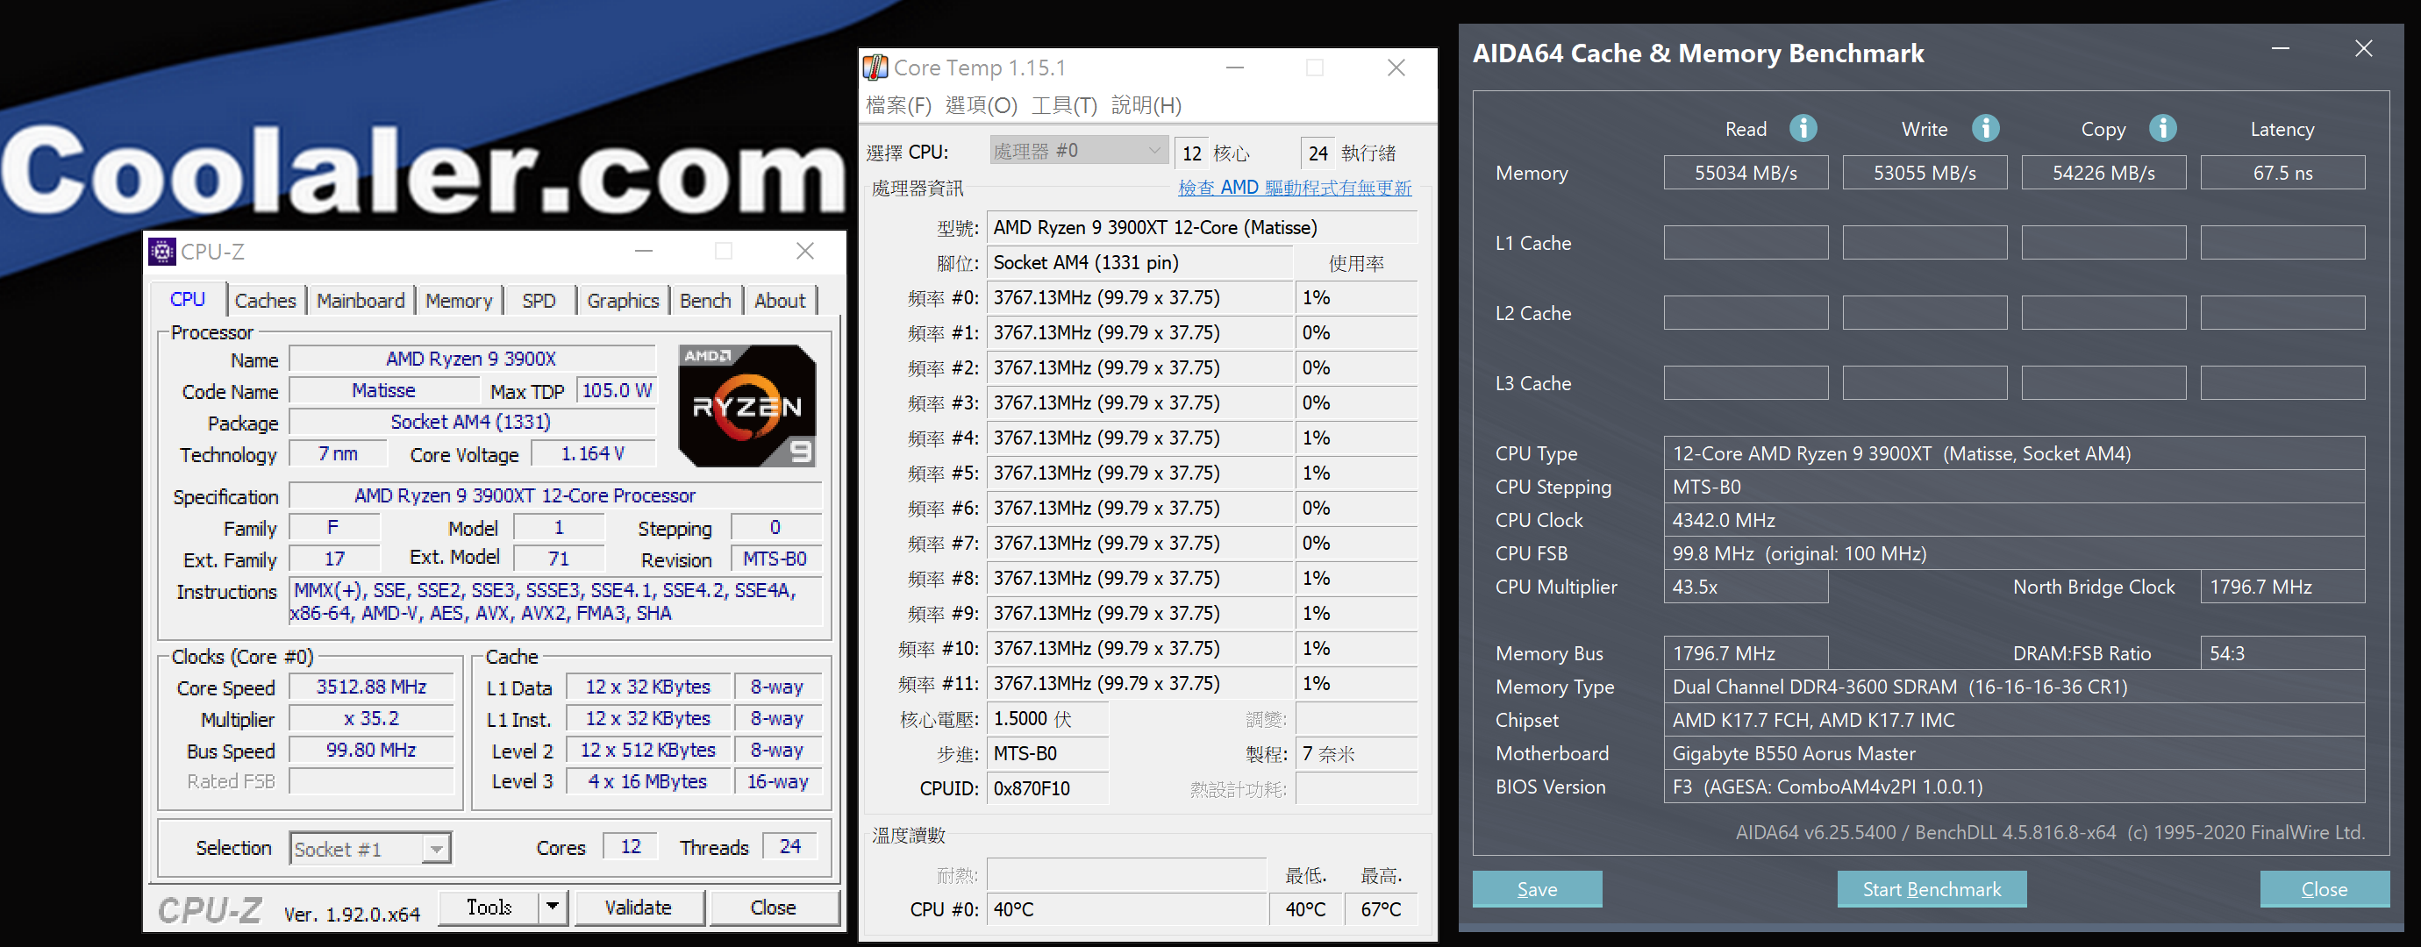Viewport: 2421px width, 947px height.
Task: Click the Memory Type DDR4-3600 value
Action: pyautogui.click(x=2014, y=687)
